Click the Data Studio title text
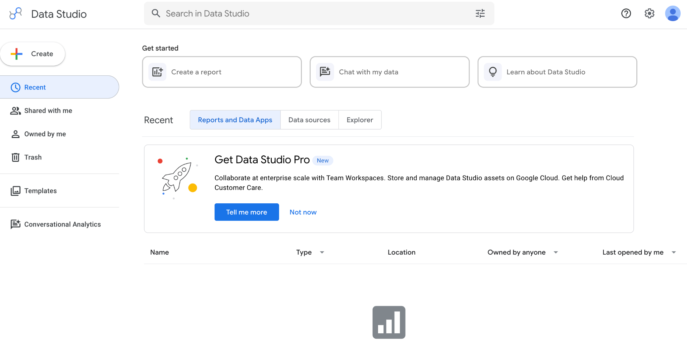 tap(59, 14)
